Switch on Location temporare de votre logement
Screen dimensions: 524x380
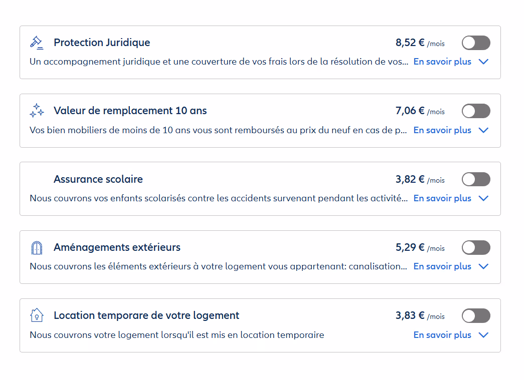click(475, 316)
